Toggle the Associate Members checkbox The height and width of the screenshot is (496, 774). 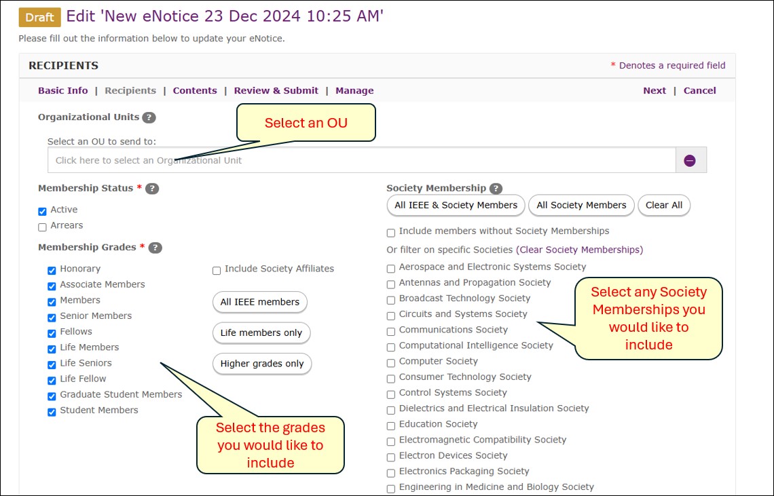point(52,286)
